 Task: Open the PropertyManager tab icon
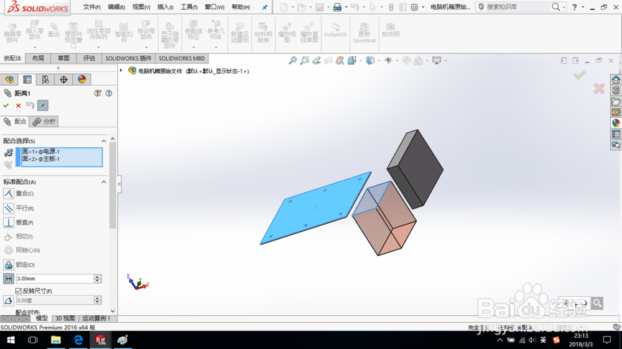[27, 79]
